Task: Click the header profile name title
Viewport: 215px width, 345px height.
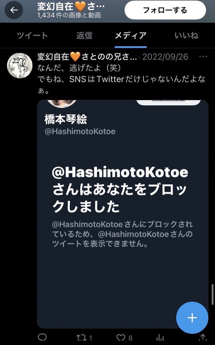Action: click(71, 6)
